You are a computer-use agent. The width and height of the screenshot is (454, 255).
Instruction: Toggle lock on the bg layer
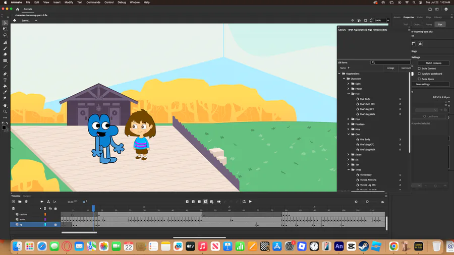pos(55,224)
